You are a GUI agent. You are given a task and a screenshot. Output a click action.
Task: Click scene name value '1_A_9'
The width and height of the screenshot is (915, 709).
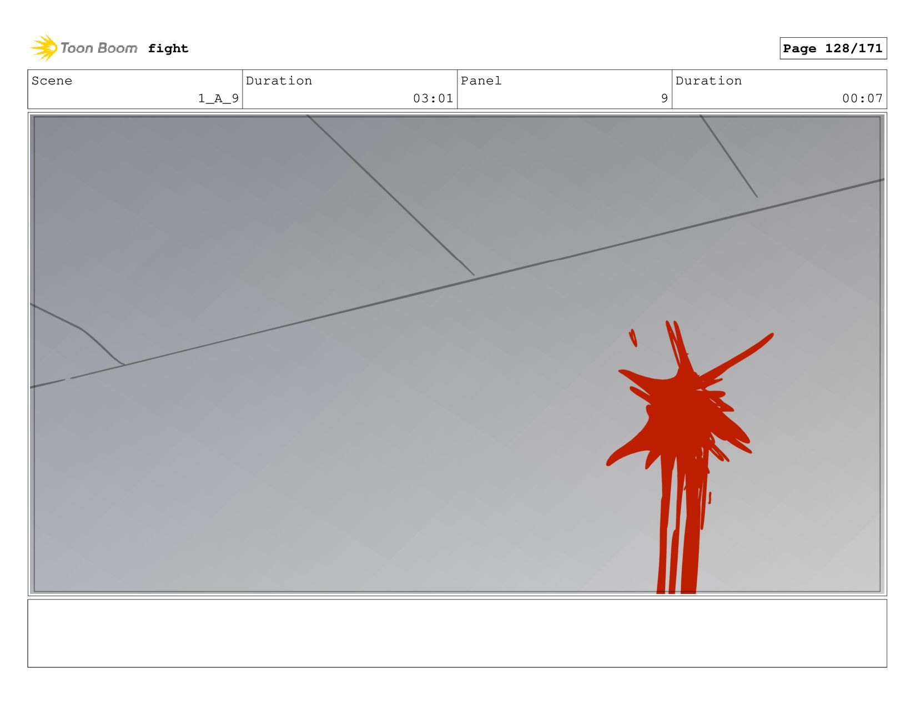pos(218,98)
